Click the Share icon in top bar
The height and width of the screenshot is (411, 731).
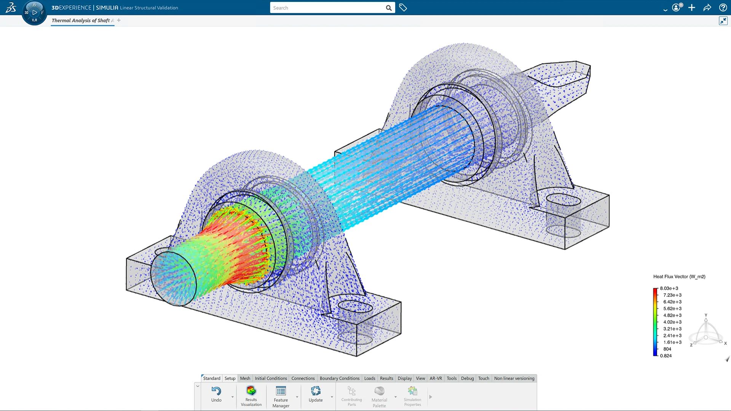click(x=707, y=7)
